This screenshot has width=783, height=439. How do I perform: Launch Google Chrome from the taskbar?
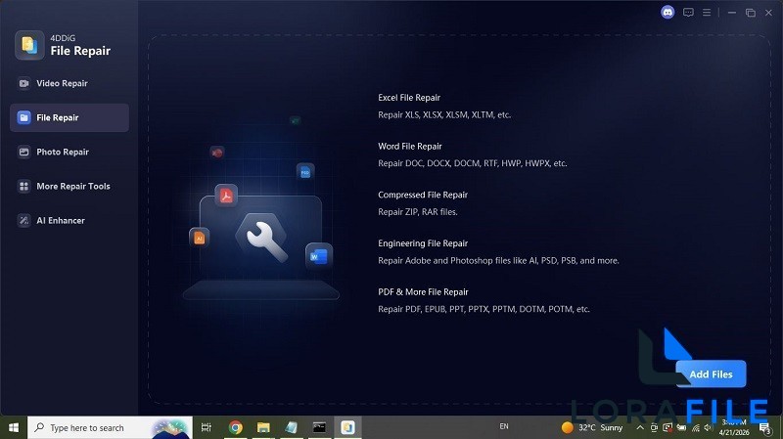(x=235, y=427)
